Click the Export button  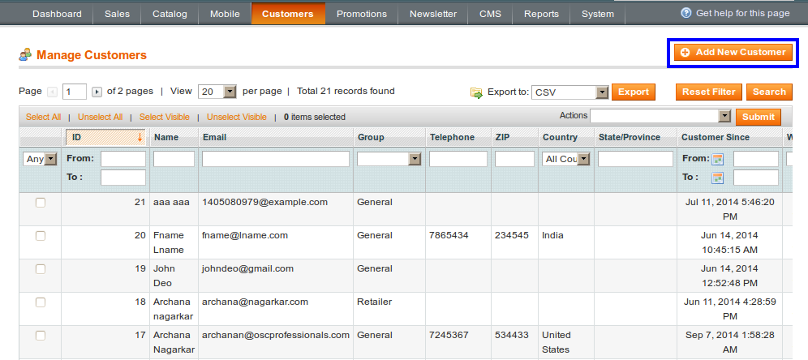(634, 92)
